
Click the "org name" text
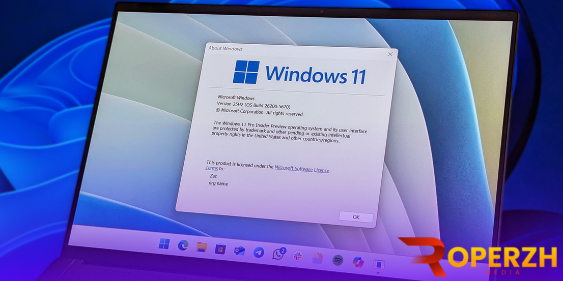218,183
